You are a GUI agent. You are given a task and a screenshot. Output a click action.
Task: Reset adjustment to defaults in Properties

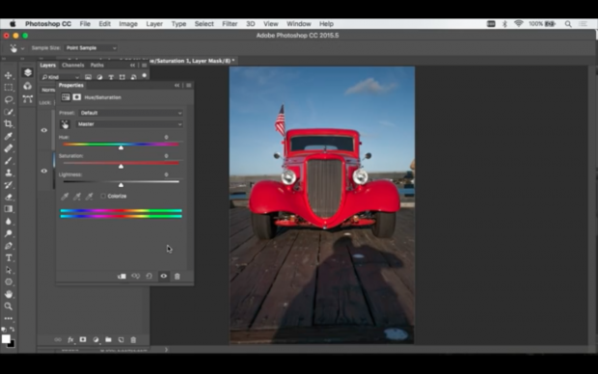tap(149, 276)
